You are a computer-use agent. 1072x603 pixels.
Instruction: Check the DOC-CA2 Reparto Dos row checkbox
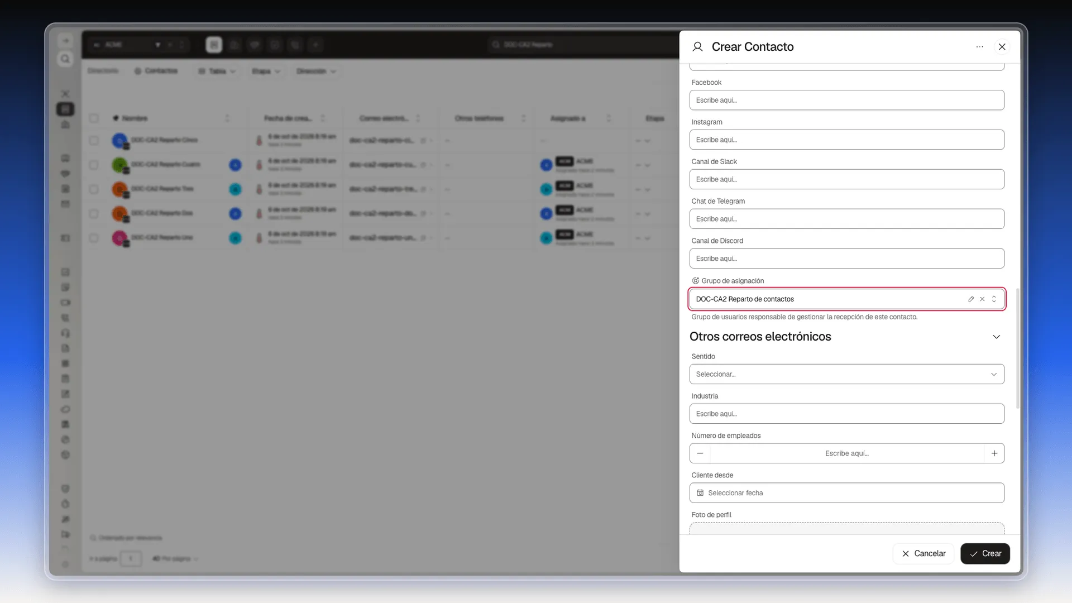point(94,214)
